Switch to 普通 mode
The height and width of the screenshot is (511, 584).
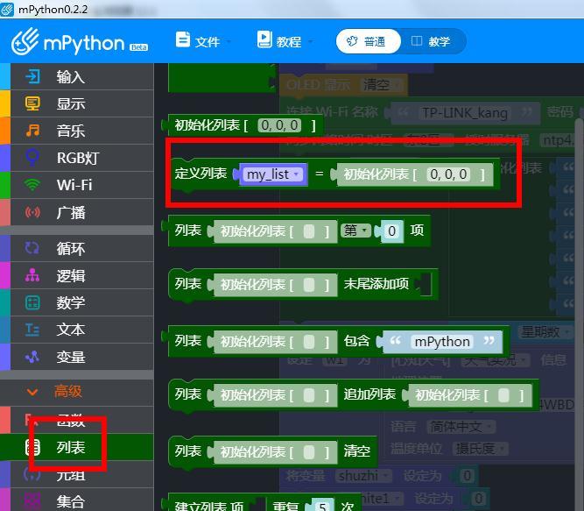tap(368, 41)
